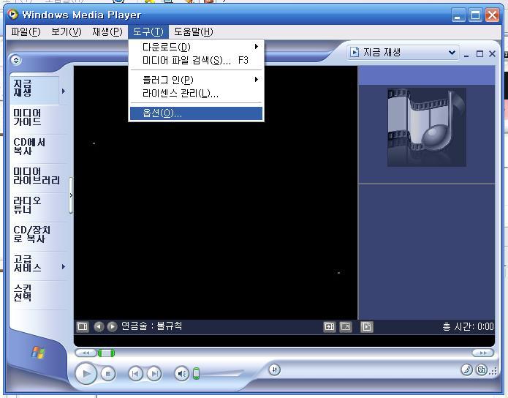Screen dimensions: 508x398
Task: Toggle the playlist pane icon
Action: coord(367,326)
